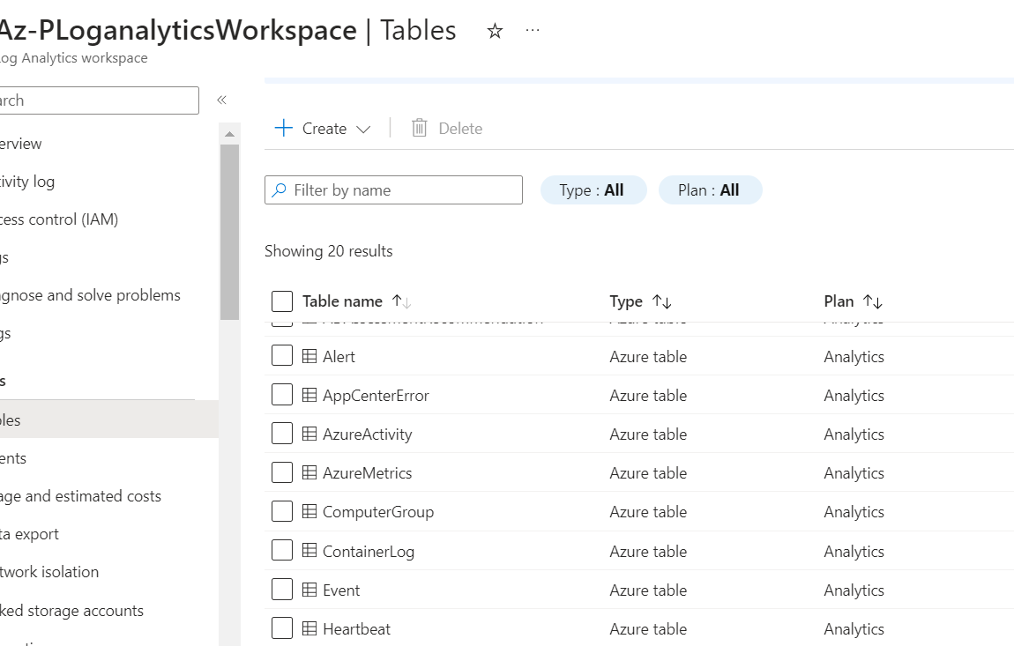Click the Alert table name
The width and height of the screenshot is (1014, 646).
339,357
